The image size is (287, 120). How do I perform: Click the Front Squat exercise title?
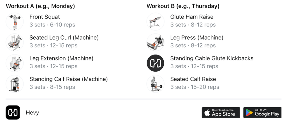pyautogui.click(x=45, y=17)
